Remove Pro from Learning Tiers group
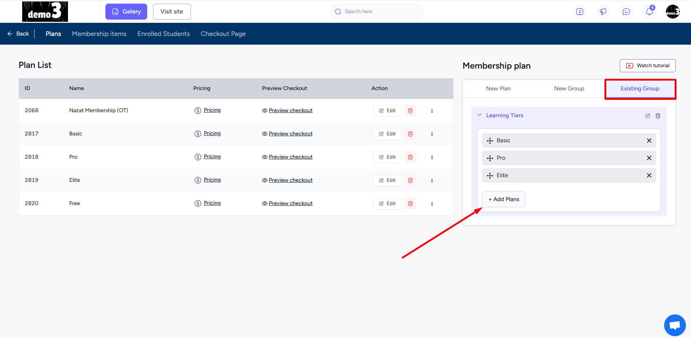The width and height of the screenshot is (691, 338). pyautogui.click(x=649, y=158)
